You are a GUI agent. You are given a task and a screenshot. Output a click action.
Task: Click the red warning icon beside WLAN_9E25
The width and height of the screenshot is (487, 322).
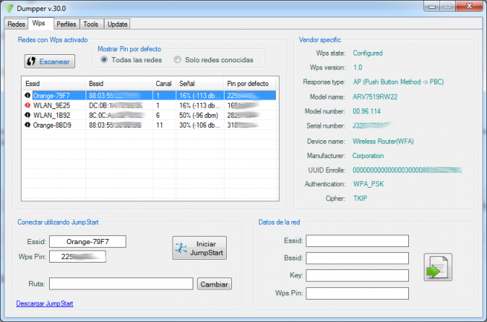point(28,105)
